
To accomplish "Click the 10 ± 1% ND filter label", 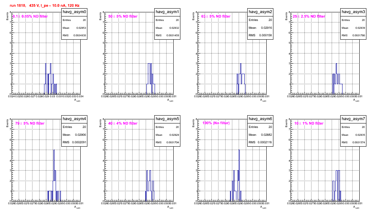I will 309,123.
